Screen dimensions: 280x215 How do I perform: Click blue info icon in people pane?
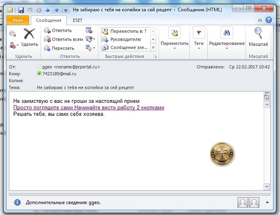[x=17, y=202]
